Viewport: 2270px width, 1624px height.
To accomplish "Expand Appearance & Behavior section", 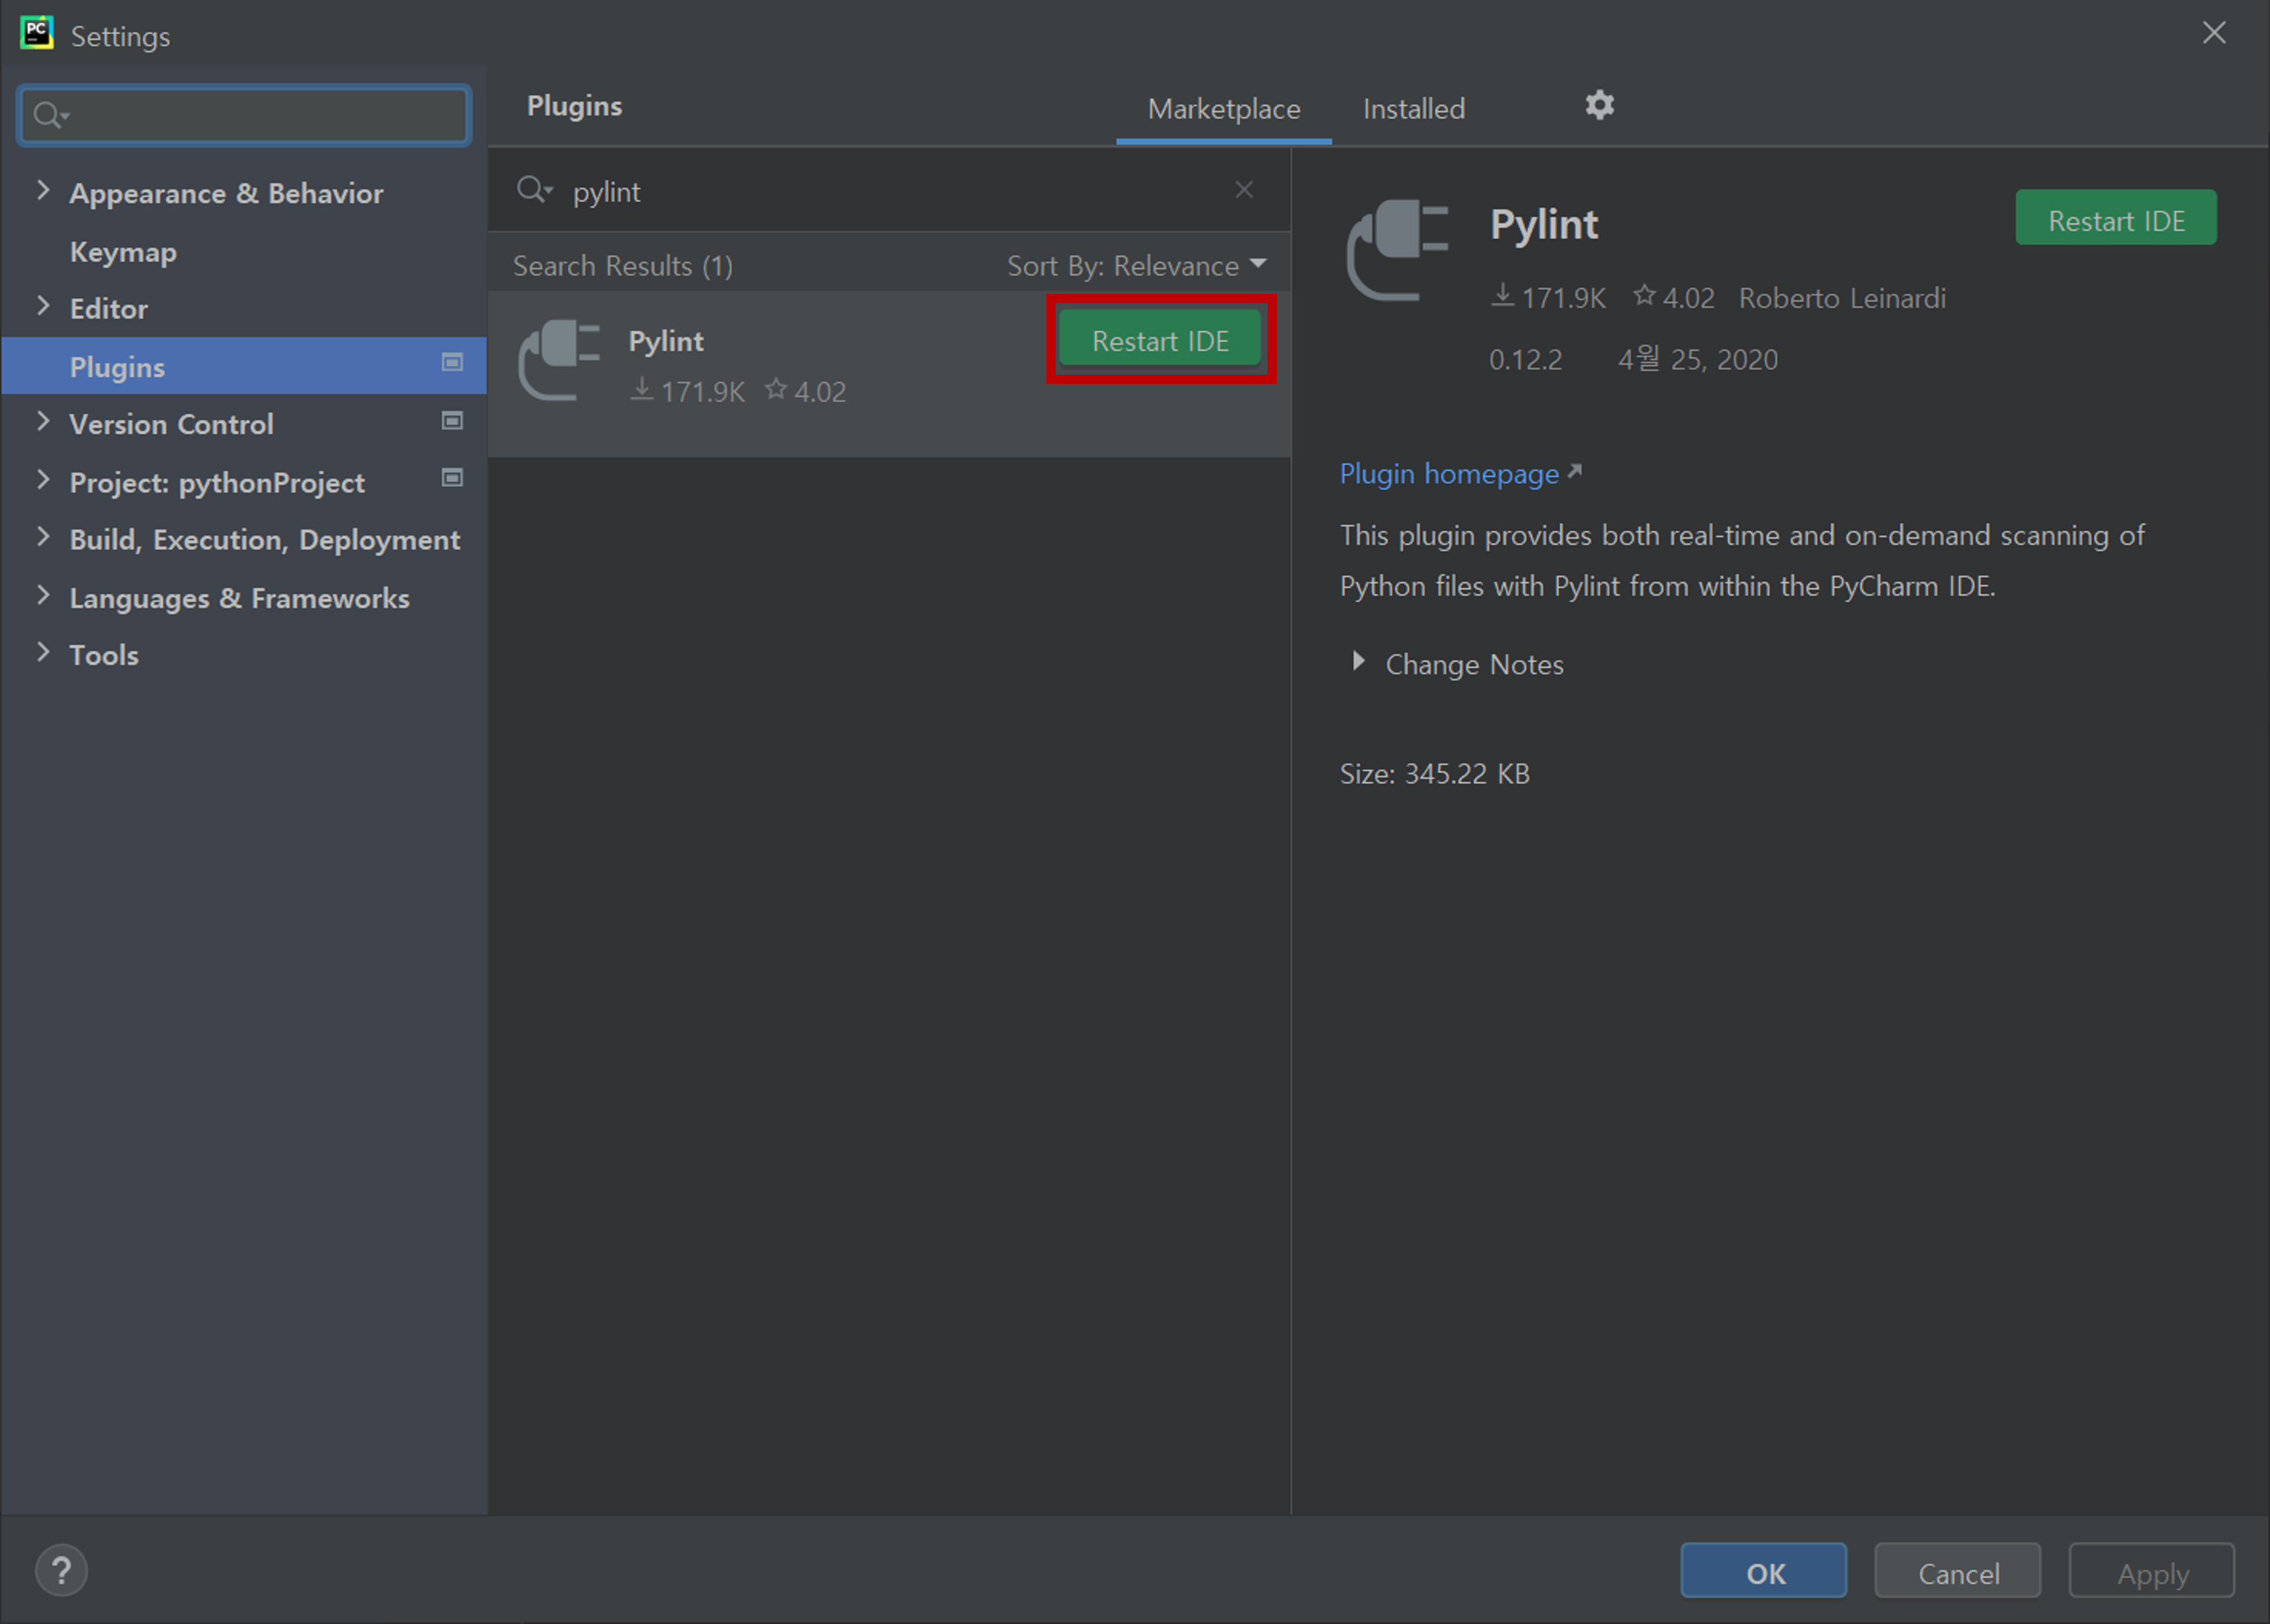I will tap(42, 190).
